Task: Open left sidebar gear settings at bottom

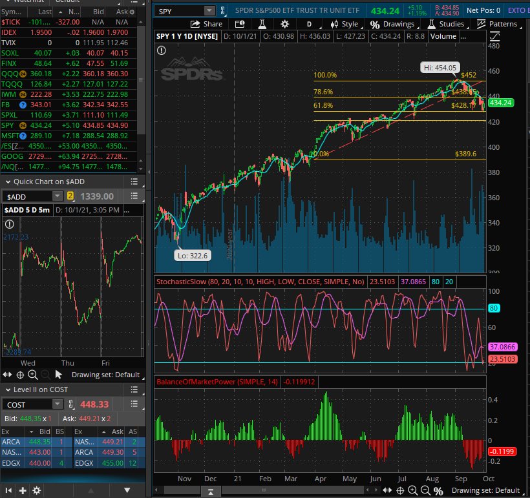Action: pyautogui.click(x=37, y=490)
